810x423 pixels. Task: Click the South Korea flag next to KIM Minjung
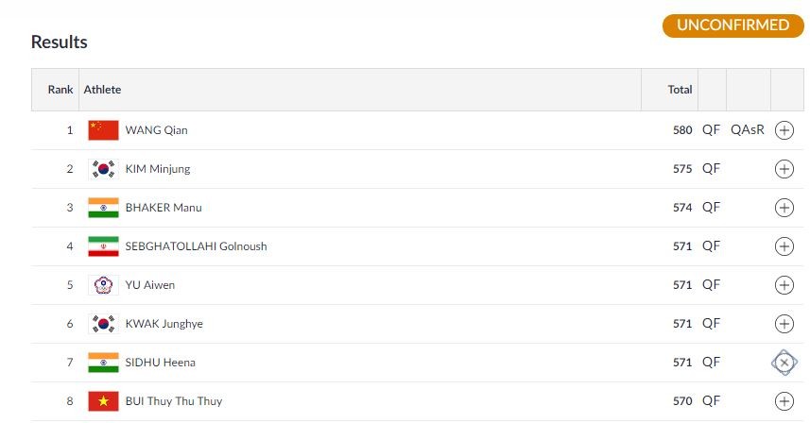103,169
